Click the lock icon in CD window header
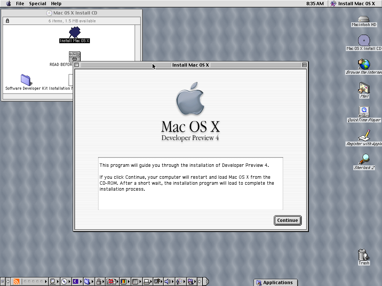Screen dimensions: 382x286 pyautogui.click(x=7, y=21)
